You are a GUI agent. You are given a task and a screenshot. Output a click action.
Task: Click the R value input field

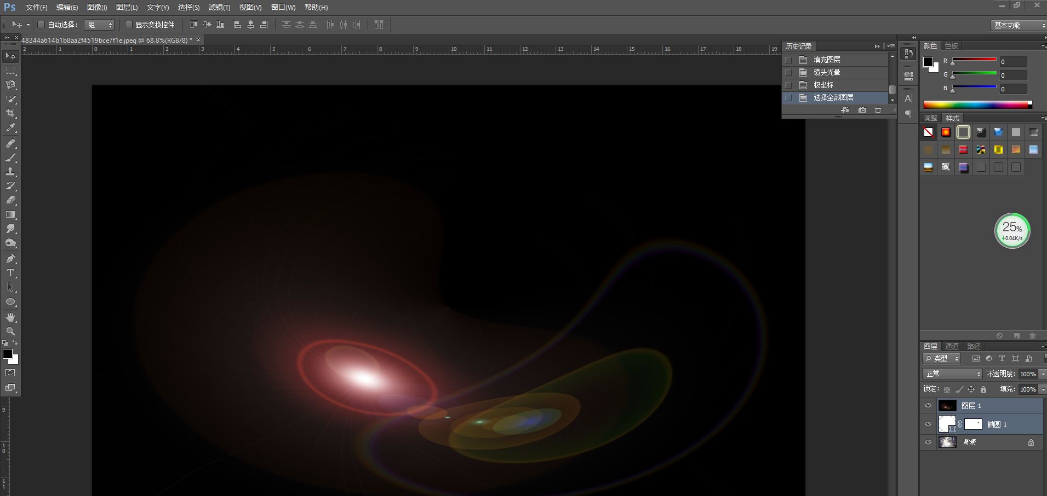tap(1013, 62)
